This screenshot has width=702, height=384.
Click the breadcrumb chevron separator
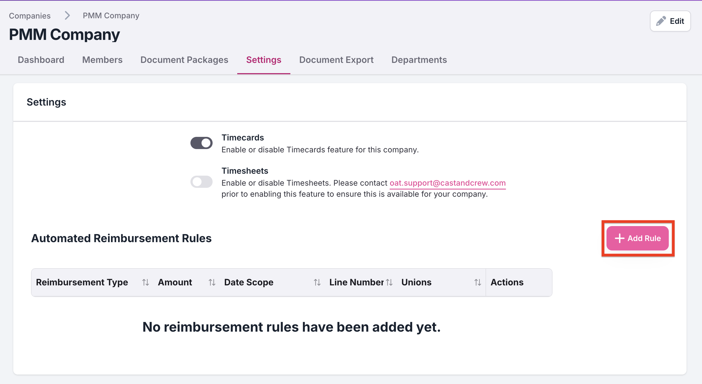67,16
